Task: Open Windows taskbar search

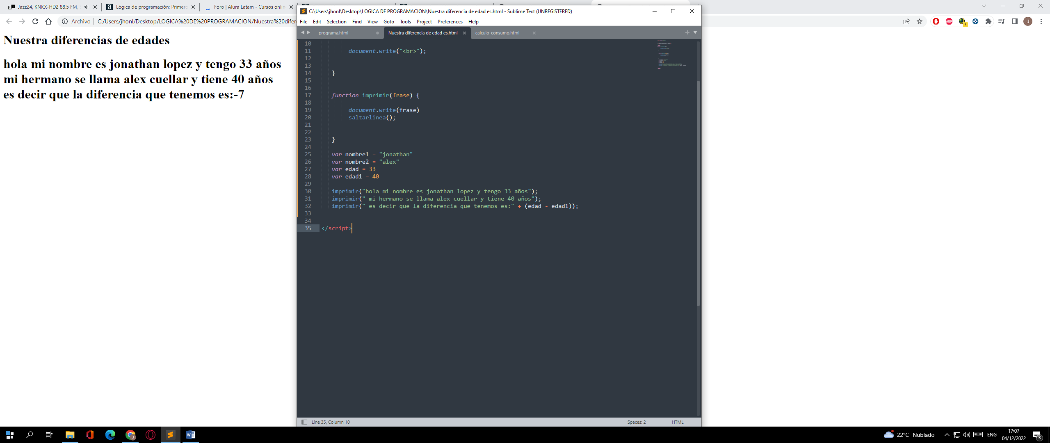Action: click(30, 435)
